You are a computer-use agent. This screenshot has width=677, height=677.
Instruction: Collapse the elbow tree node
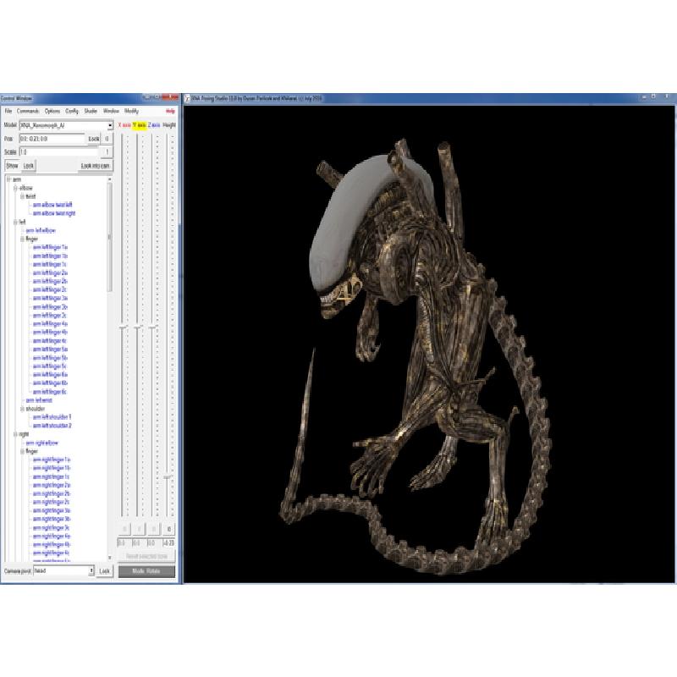tap(15, 188)
